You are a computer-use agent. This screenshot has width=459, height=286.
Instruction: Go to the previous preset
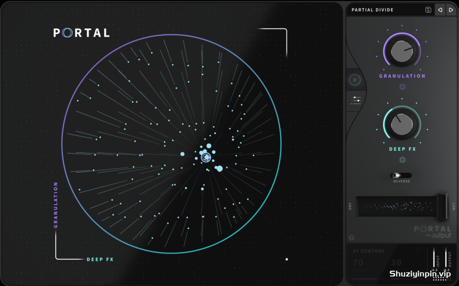tap(440, 10)
